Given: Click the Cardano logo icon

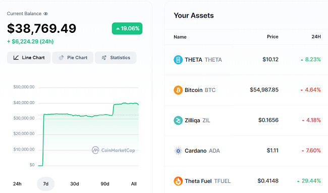Looking at the screenshot, I should 178,151.
